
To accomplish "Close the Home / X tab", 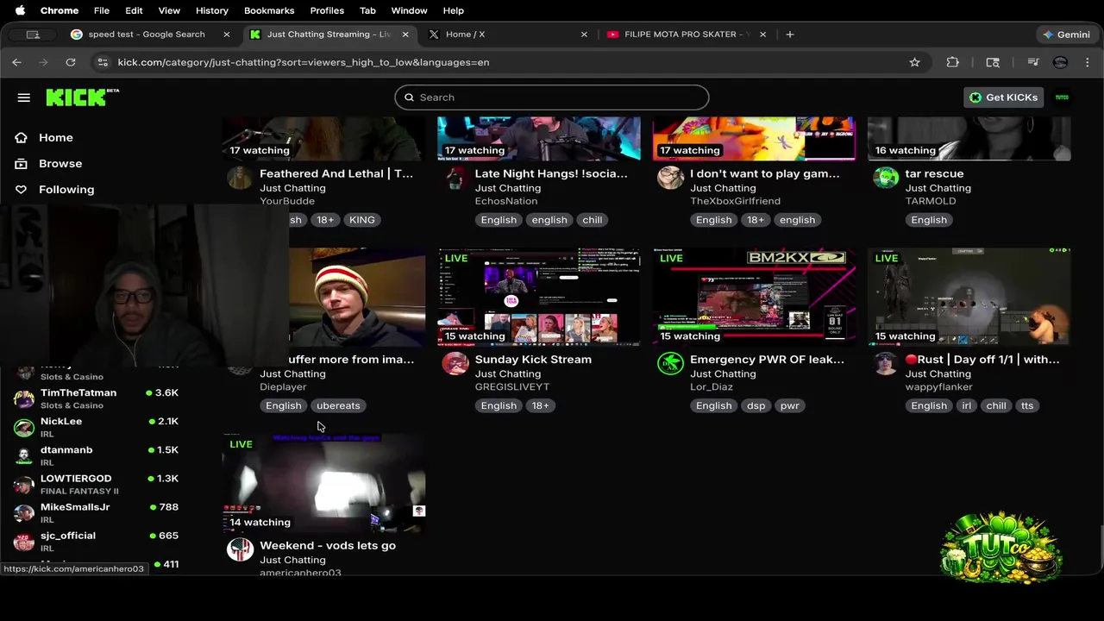I will point(584,34).
